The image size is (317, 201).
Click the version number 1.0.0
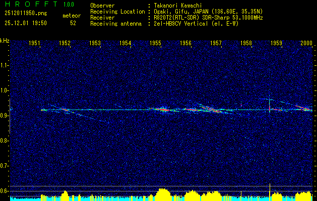pos(69,5)
